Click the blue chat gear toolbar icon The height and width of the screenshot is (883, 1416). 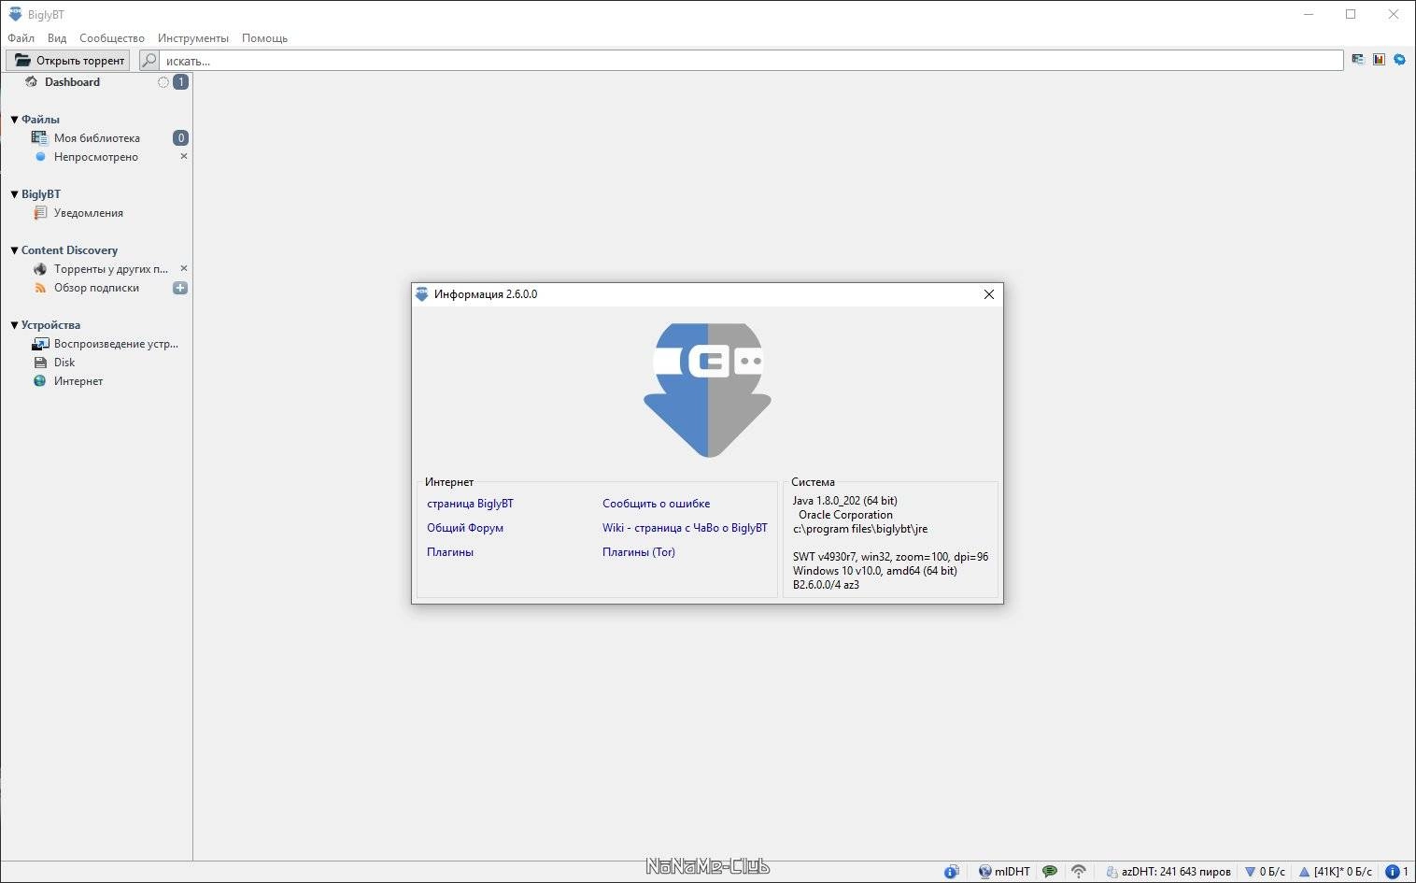[1399, 60]
